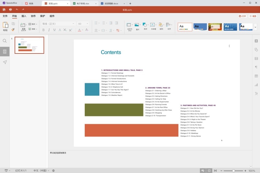Click the print icon in quick toolbar
This screenshot has width=260, height=173.
[x=10, y=10]
